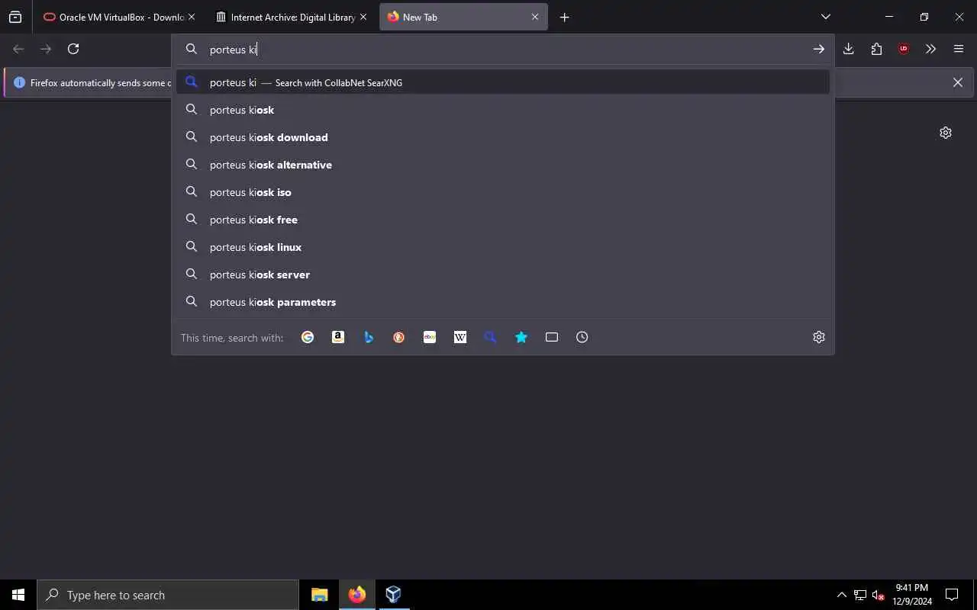Viewport: 977px width, 610px height.
Task: Open uBlock Origin extension icon
Action: [x=904, y=49]
